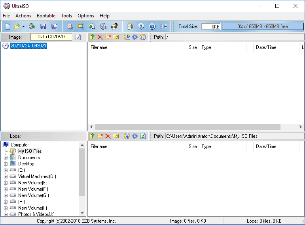Click New Folder icon in image pane toolbar

(x=108, y=37)
